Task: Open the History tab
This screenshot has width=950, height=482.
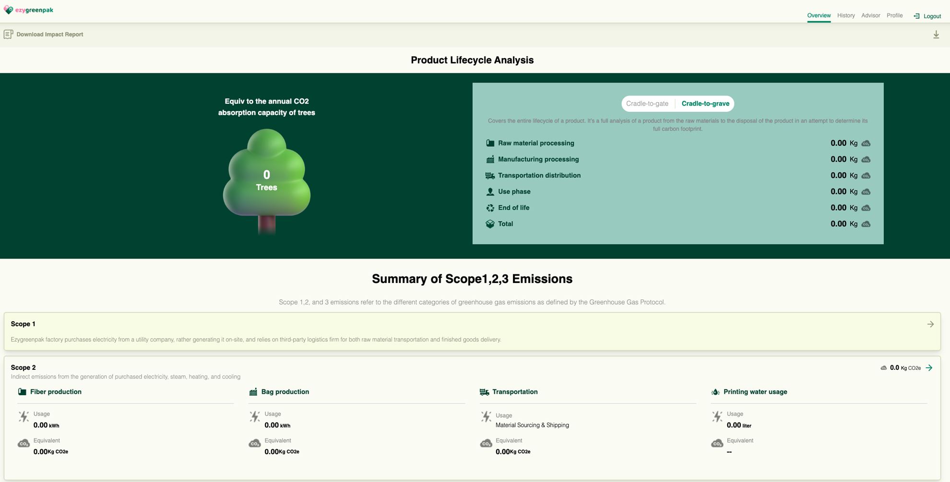Action: [846, 15]
